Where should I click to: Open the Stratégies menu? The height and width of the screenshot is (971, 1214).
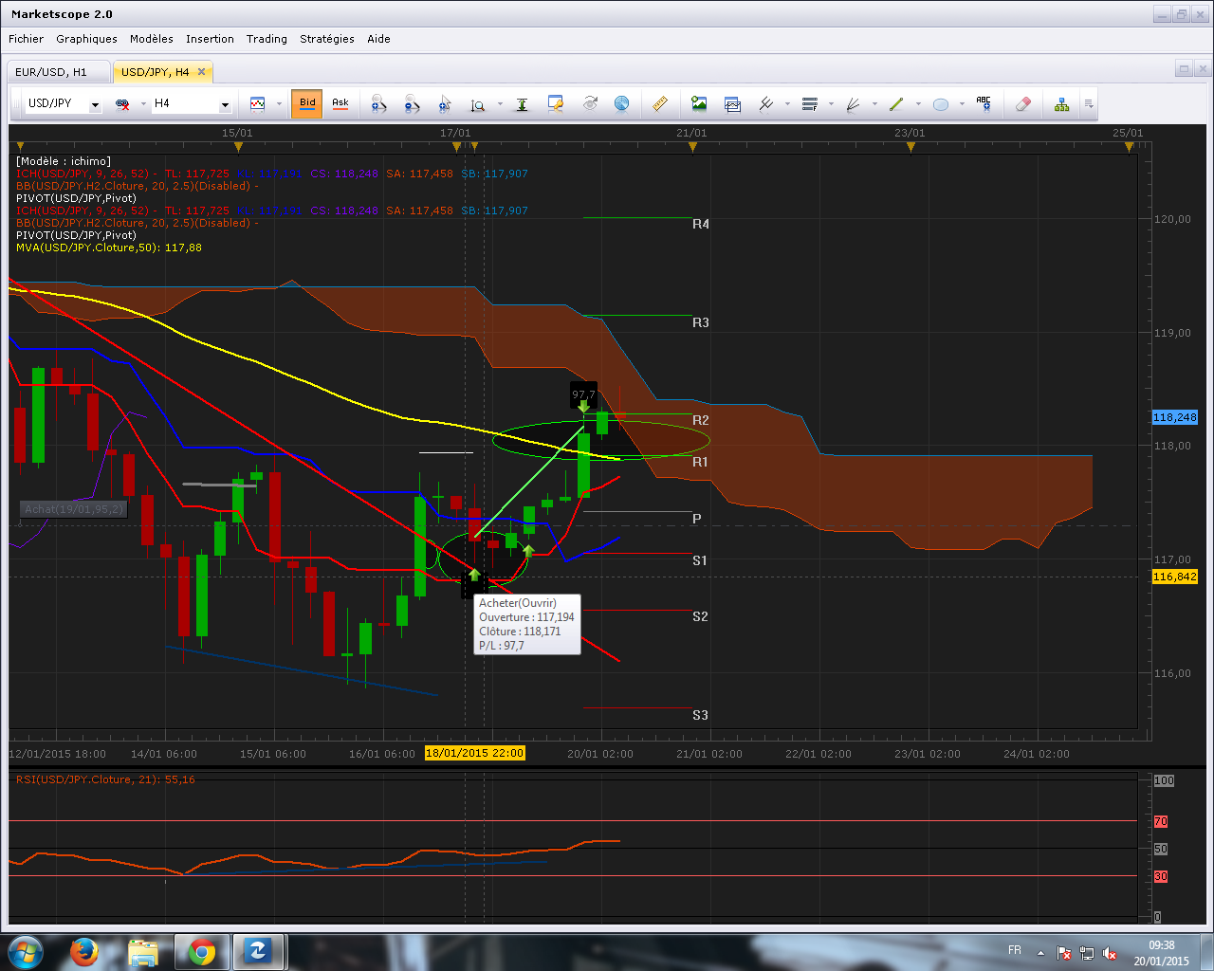[x=327, y=39]
